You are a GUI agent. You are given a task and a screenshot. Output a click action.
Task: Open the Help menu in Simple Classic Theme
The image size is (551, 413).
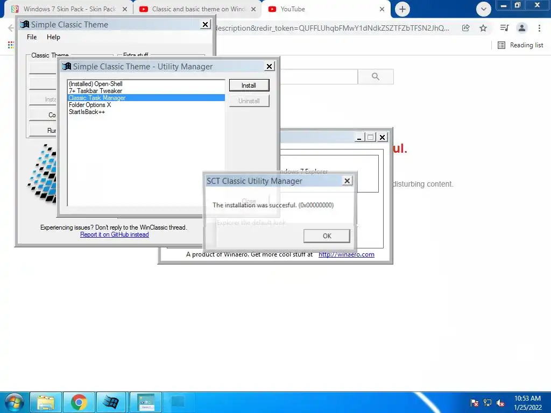(x=53, y=37)
